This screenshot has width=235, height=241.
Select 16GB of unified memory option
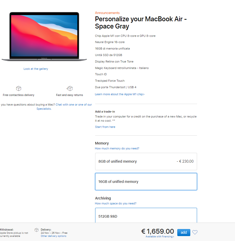(146, 182)
